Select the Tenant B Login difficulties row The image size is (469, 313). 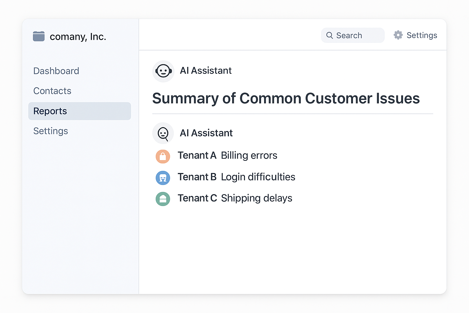point(237,177)
